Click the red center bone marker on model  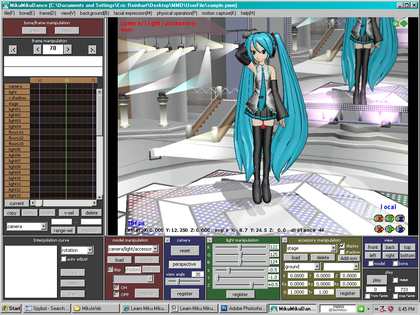[x=263, y=126]
